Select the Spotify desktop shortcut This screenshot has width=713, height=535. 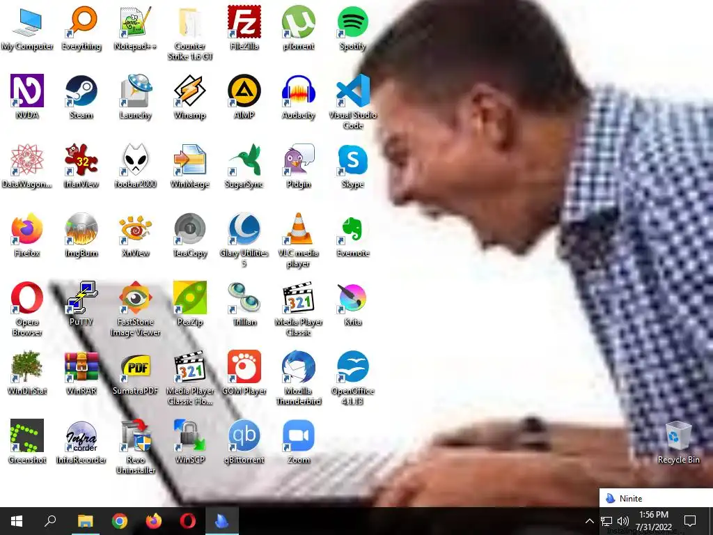click(x=352, y=28)
